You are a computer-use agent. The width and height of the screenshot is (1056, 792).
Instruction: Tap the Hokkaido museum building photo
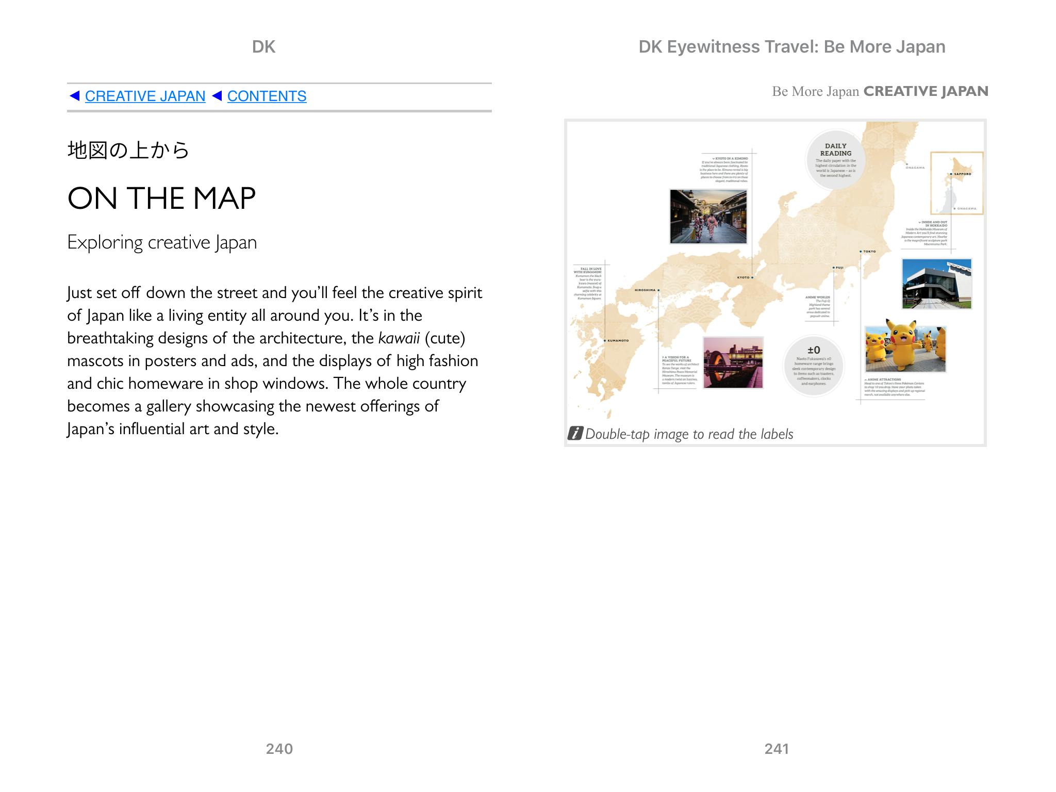(x=936, y=284)
